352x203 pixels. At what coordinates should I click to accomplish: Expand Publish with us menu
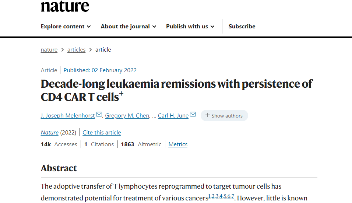pyautogui.click(x=190, y=27)
